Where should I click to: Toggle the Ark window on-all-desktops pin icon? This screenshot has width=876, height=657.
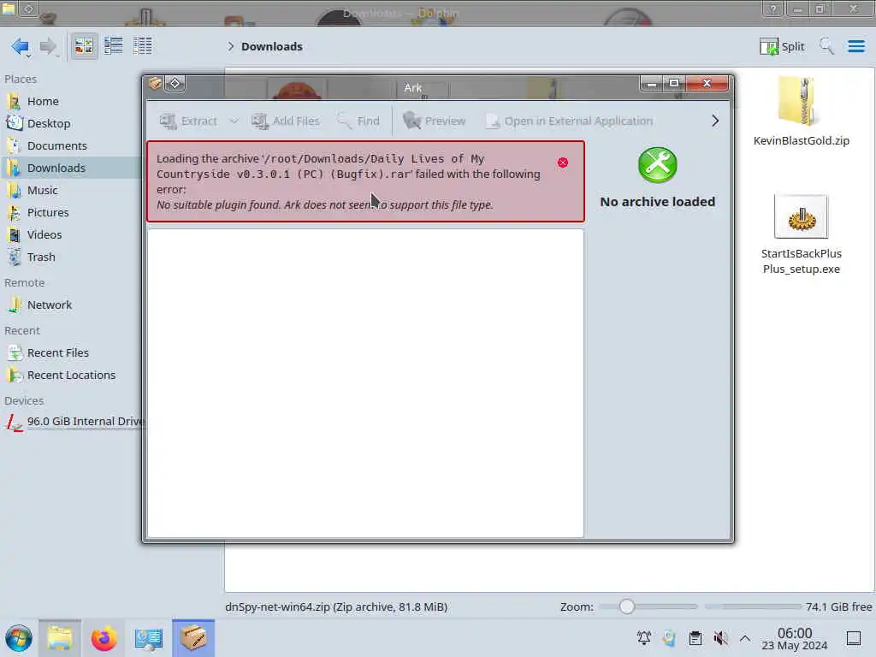(x=175, y=83)
